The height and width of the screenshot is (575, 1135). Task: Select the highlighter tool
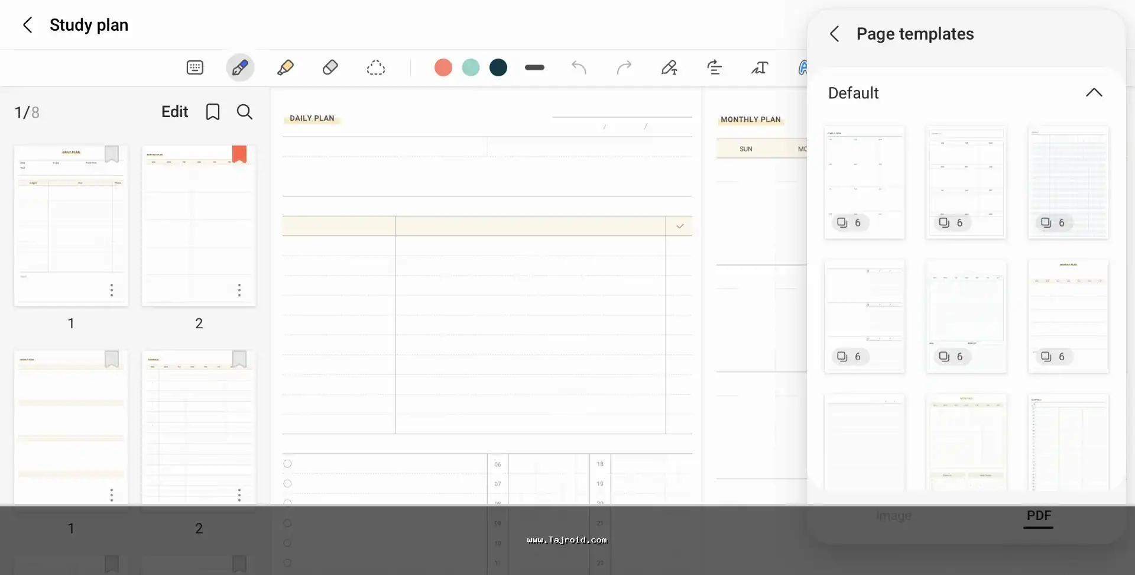point(285,67)
